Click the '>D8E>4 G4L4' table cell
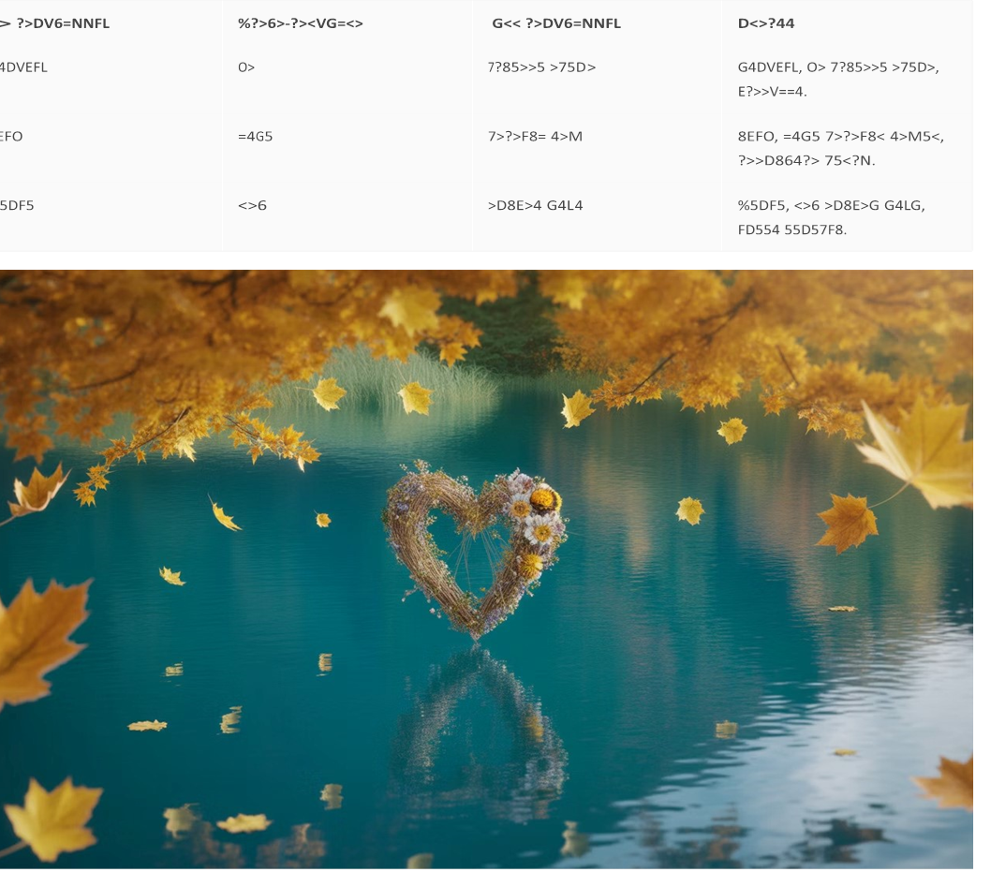The height and width of the screenshot is (872, 1005). coord(535,205)
